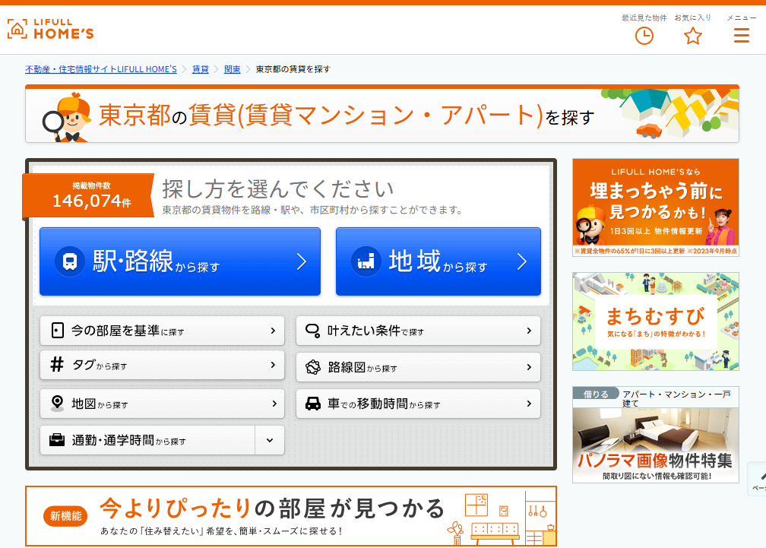Expand the 通勤・通学時間 dropdown arrow
The image size is (766, 548).
click(270, 440)
